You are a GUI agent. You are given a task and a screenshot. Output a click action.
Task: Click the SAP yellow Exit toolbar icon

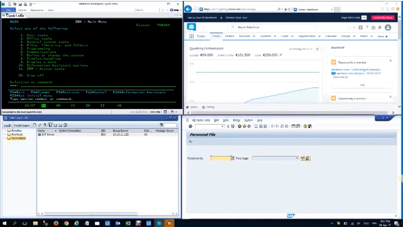point(244,126)
